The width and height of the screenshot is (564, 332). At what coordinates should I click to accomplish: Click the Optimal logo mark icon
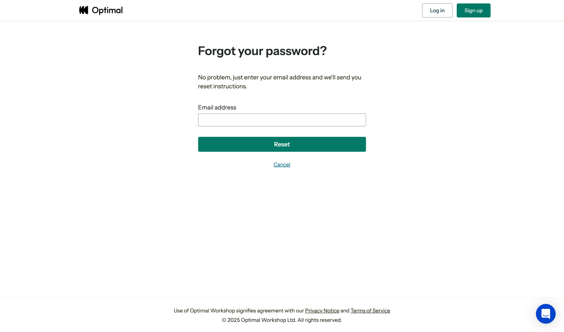click(84, 10)
